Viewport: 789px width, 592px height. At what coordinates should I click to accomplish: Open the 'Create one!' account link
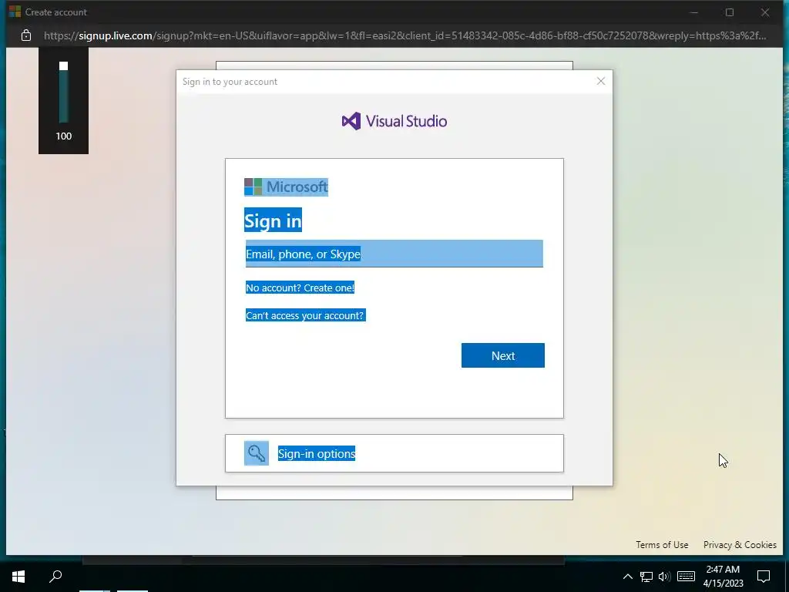tap(329, 288)
